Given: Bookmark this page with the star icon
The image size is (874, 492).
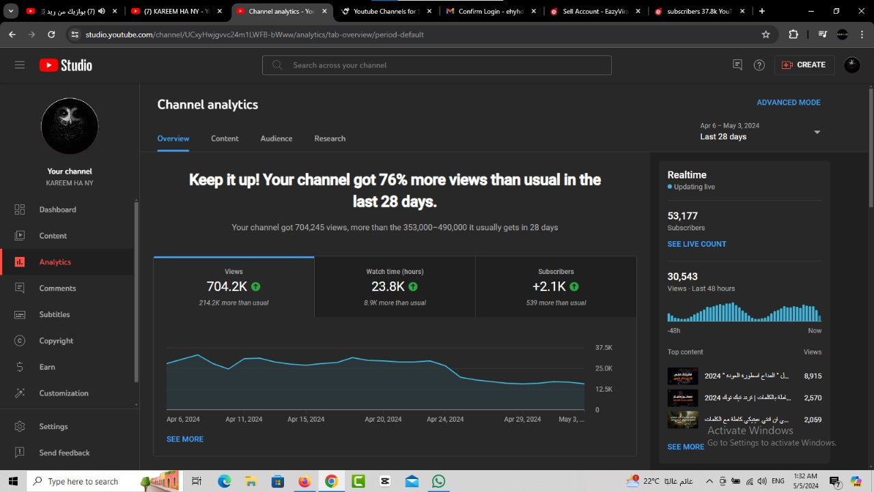Looking at the screenshot, I should (x=765, y=34).
